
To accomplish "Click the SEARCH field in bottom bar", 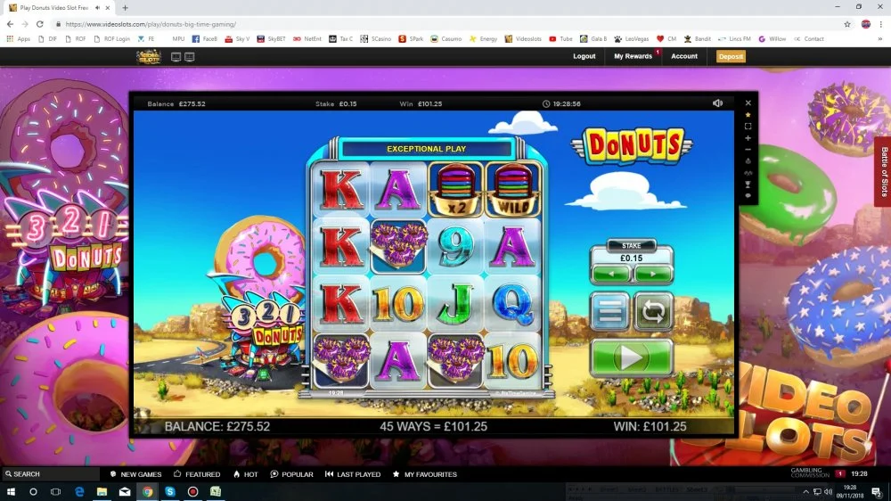I will (51, 473).
